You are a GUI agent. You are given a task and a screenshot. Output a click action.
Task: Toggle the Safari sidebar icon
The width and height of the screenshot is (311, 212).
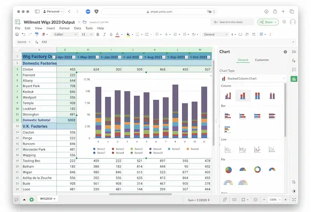(x=37, y=12)
